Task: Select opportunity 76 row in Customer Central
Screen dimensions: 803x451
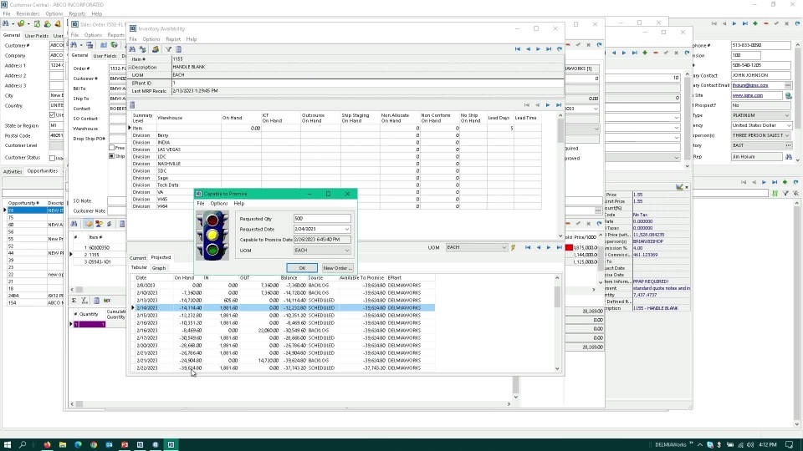Action: 33,210
